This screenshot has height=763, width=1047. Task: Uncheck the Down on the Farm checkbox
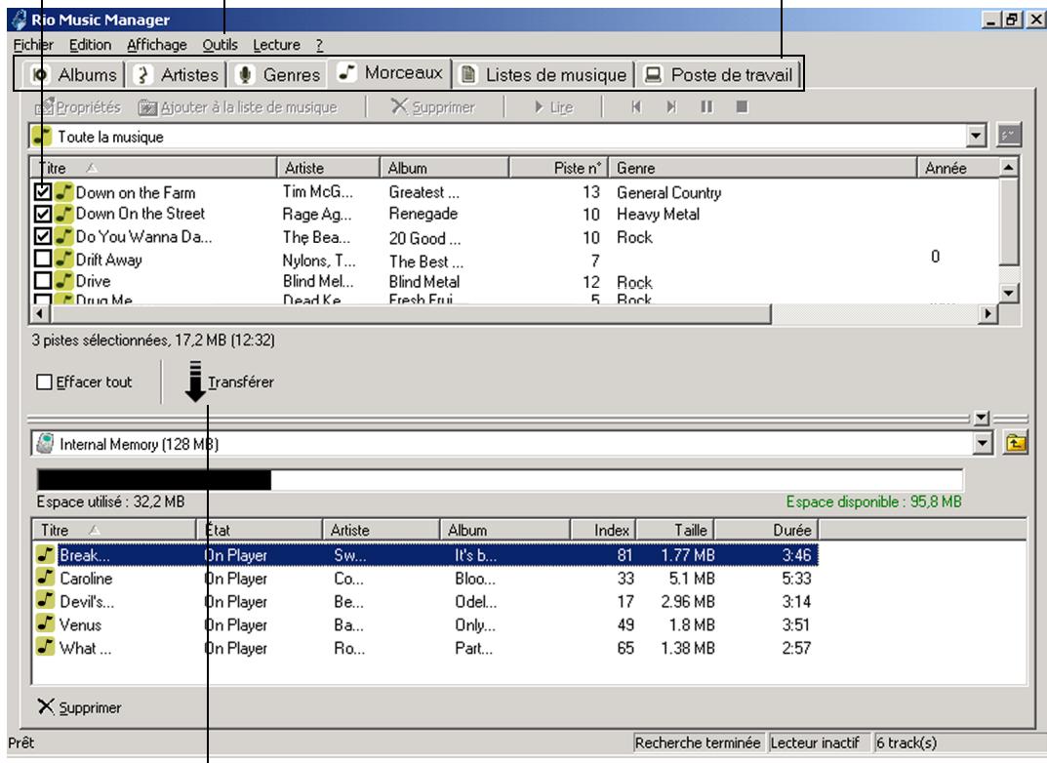tap(42, 192)
